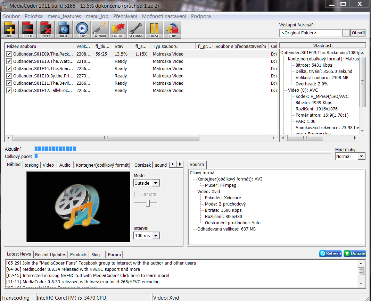Select the Souhrn tab
The height and width of the screenshot is (301, 371).
pyautogui.click(x=197, y=164)
